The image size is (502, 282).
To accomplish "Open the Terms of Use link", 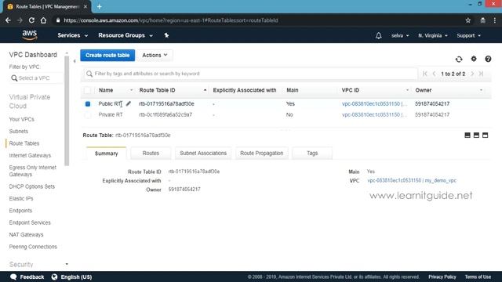I will tap(478, 277).
